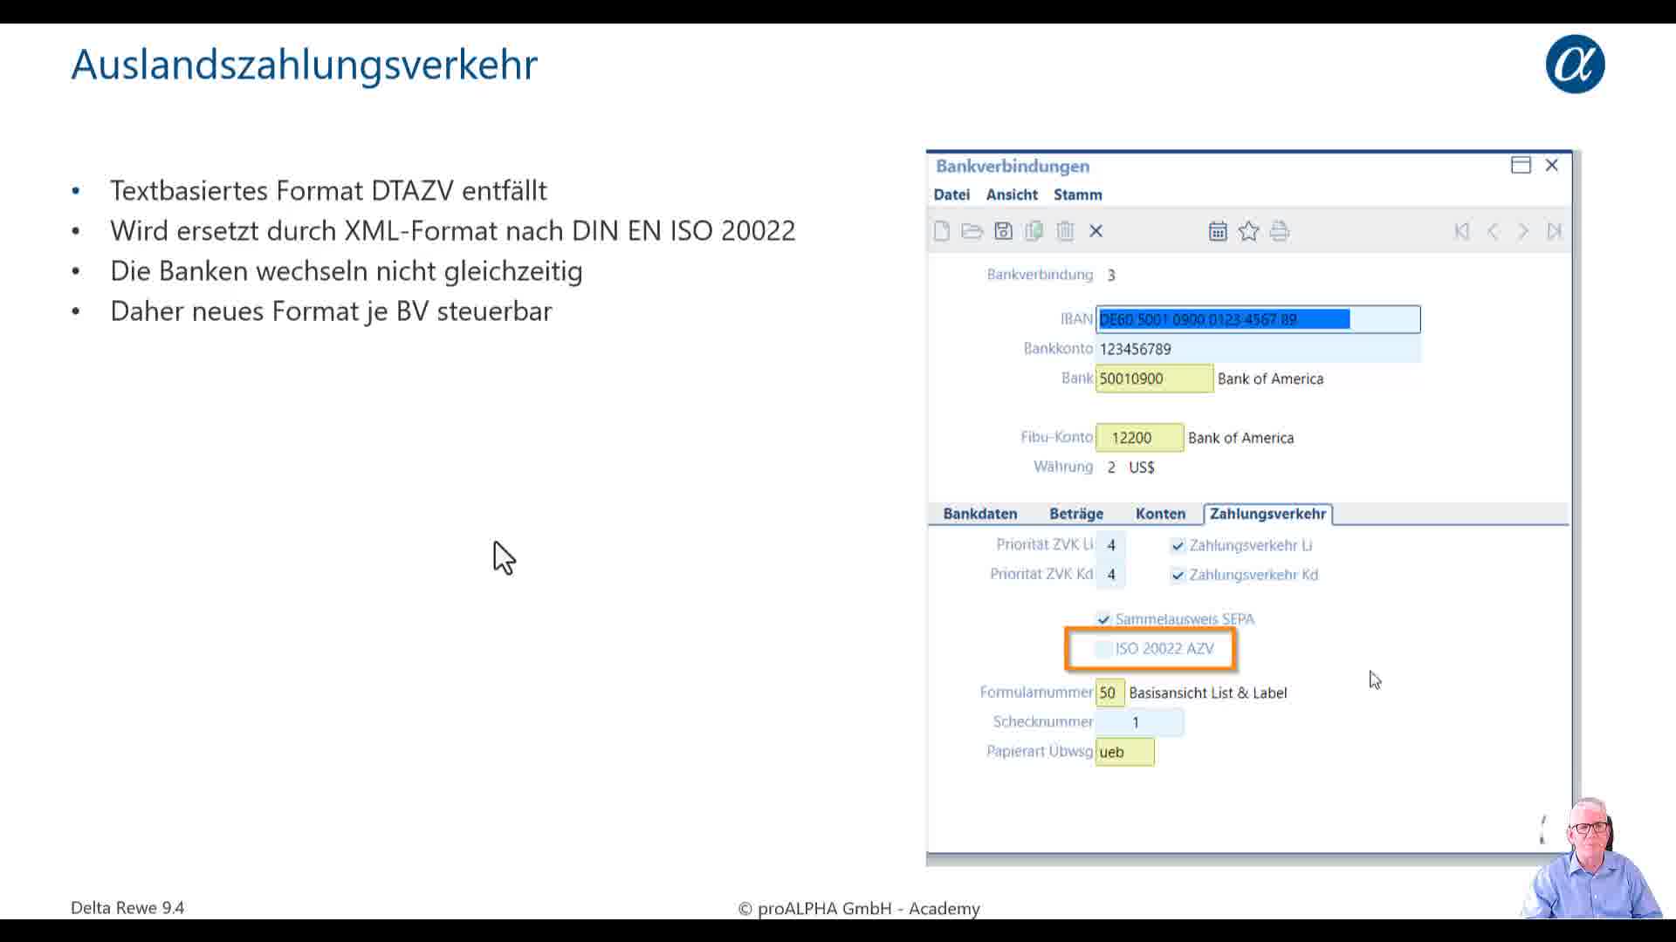
Task: Click the navigate-first record icon
Action: [x=1460, y=231]
